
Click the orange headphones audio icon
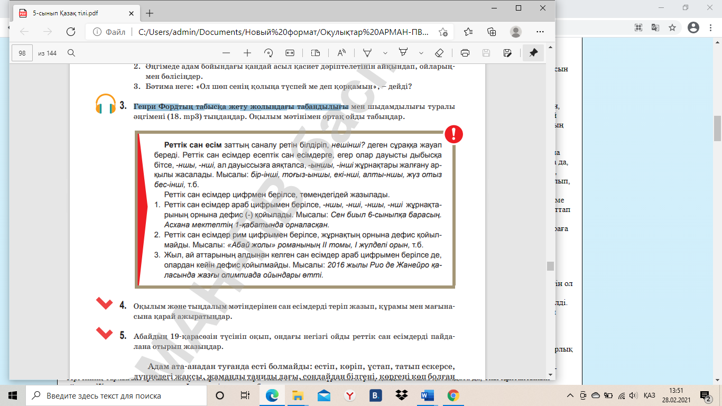[x=106, y=104]
